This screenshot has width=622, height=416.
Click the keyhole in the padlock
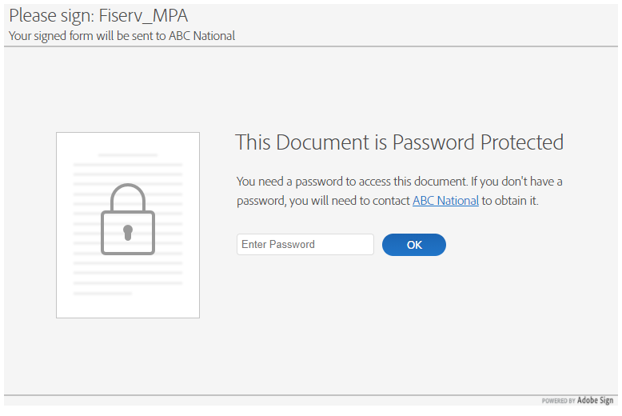pyautogui.click(x=128, y=232)
